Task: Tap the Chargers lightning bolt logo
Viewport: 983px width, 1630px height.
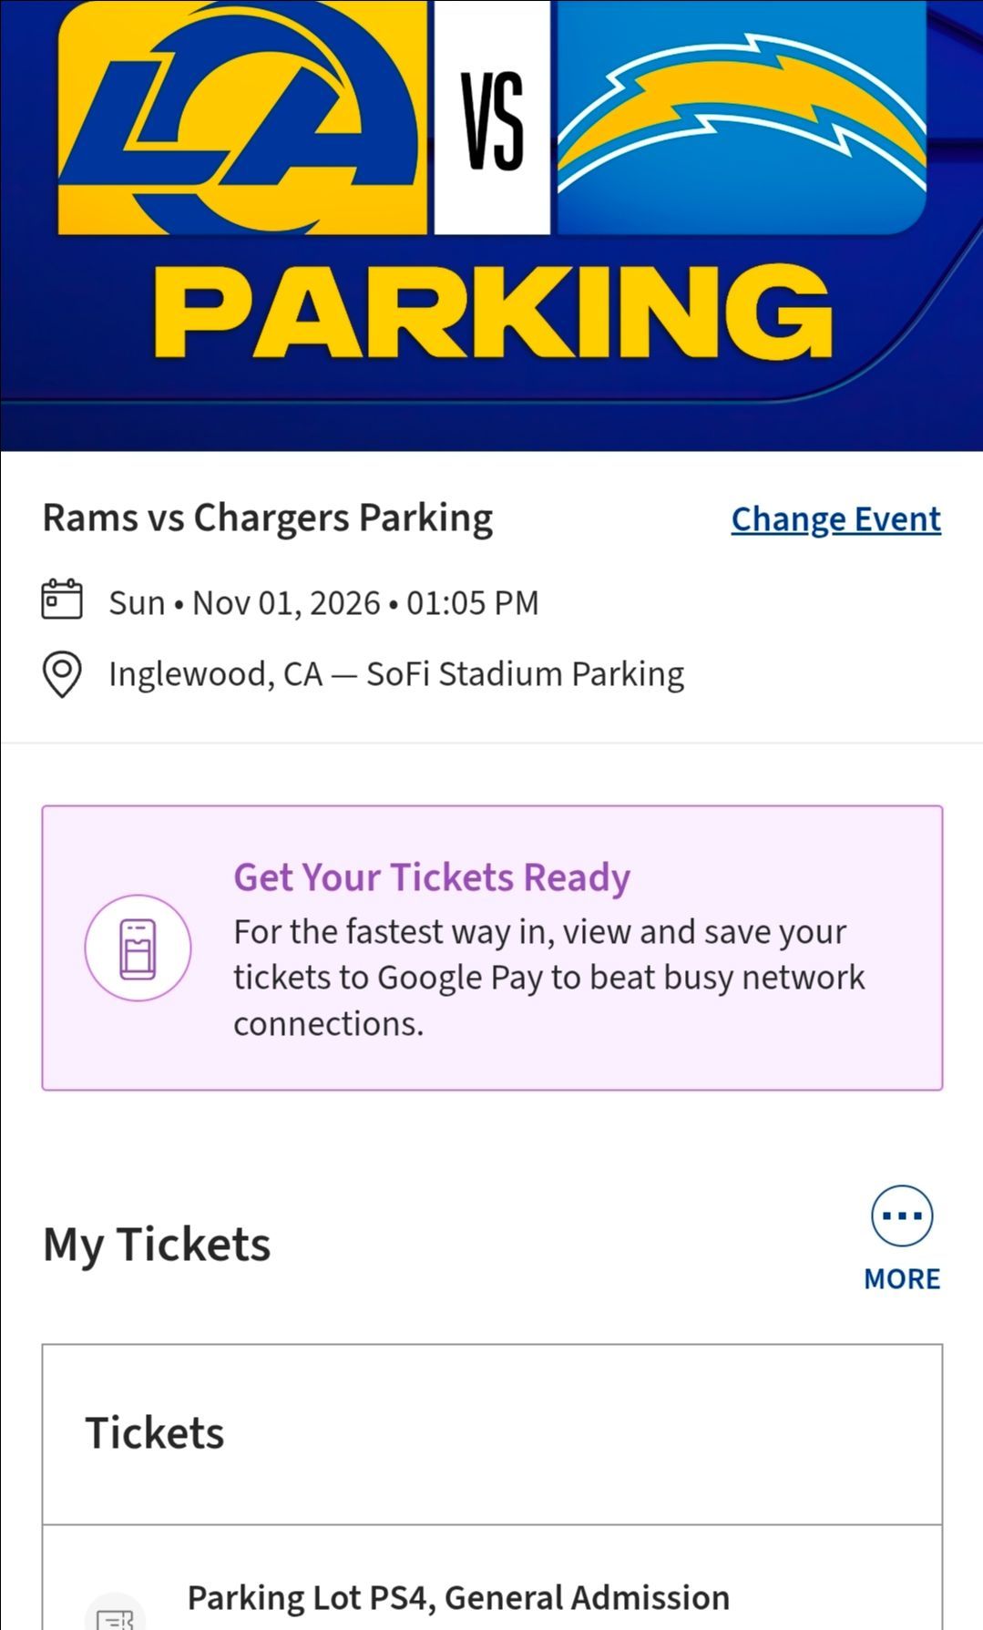Action: (x=742, y=118)
